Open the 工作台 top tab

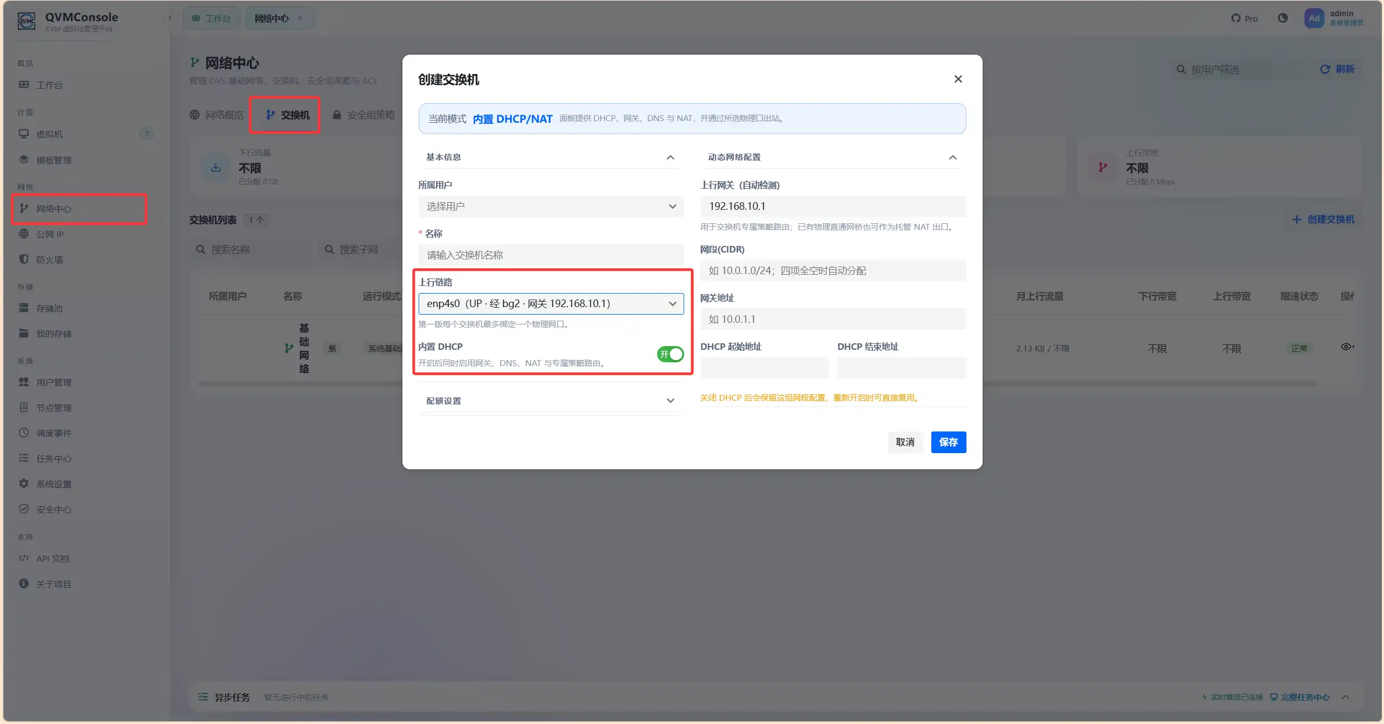211,18
